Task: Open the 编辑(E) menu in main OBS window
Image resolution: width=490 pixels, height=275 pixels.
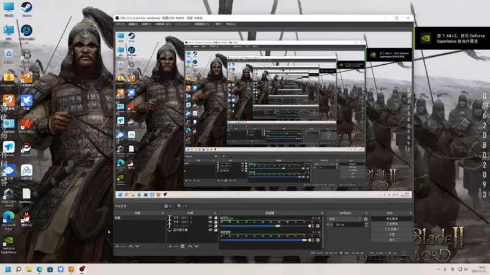Action: point(133,24)
